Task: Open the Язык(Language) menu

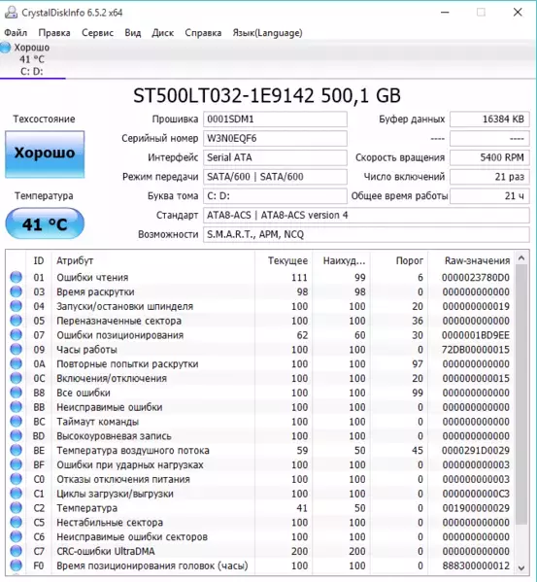Action: [267, 33]
